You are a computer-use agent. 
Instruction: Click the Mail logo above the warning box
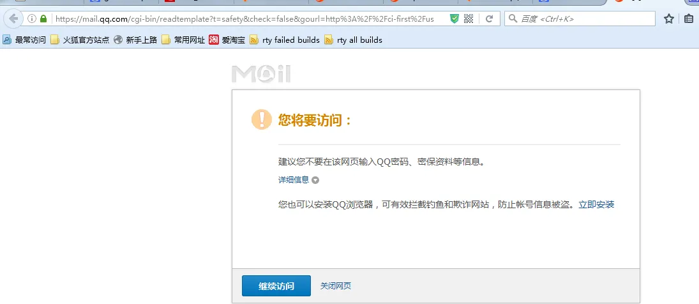coord(261,74)
